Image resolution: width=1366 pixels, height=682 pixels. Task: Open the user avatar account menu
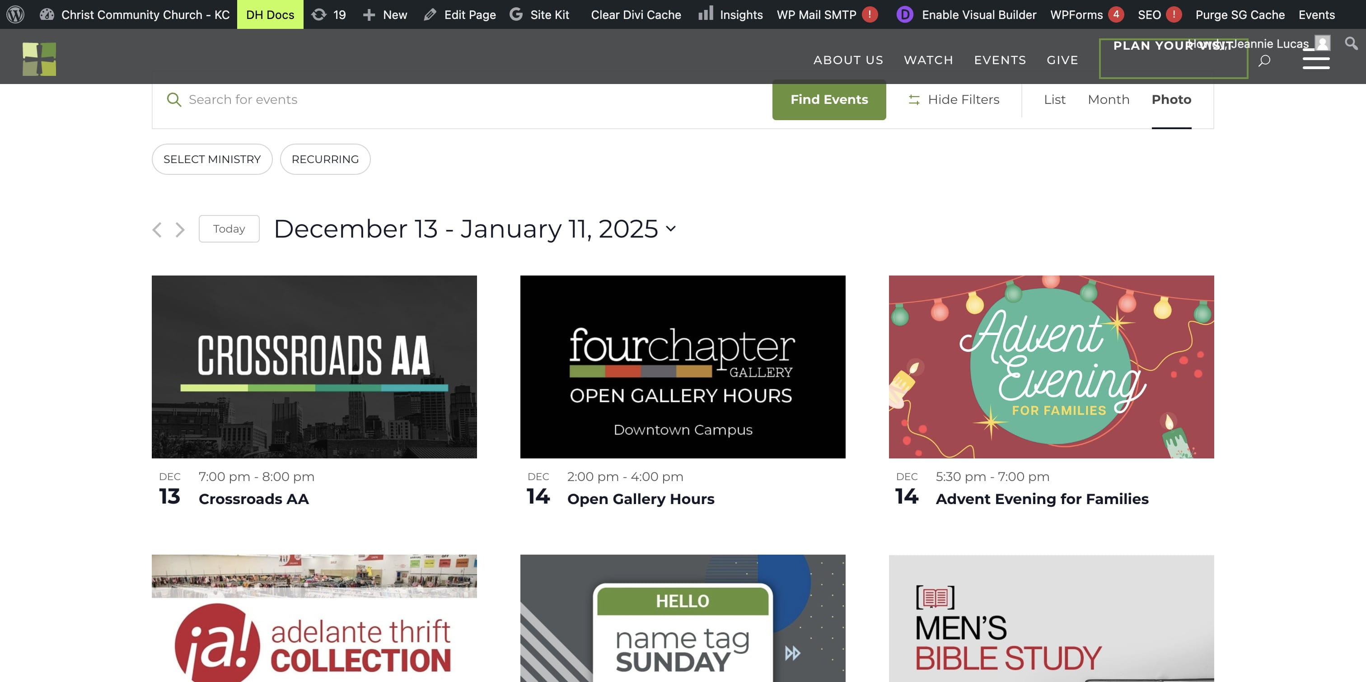(x=1323, y=43)
